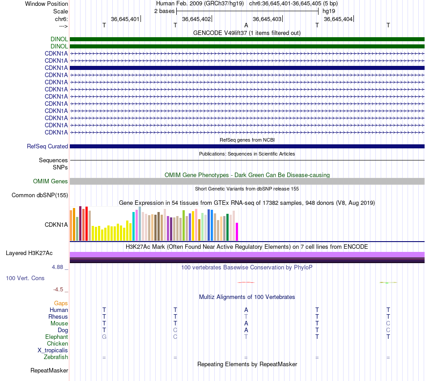This screenshot has height=381, width=425.
Task: Click the Sequences track label
Action: [x=53, y=160]
